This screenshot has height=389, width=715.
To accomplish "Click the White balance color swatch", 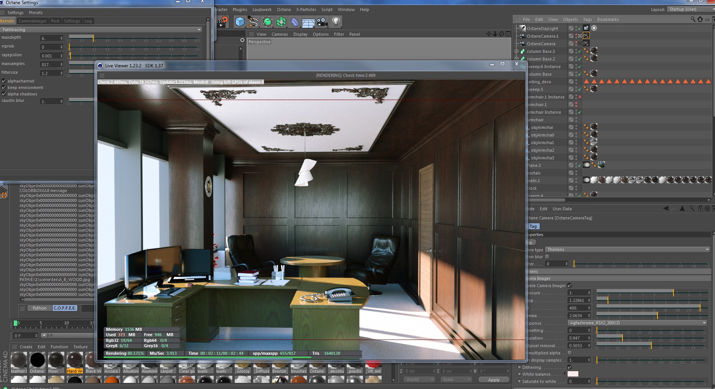I will (573, 374).
